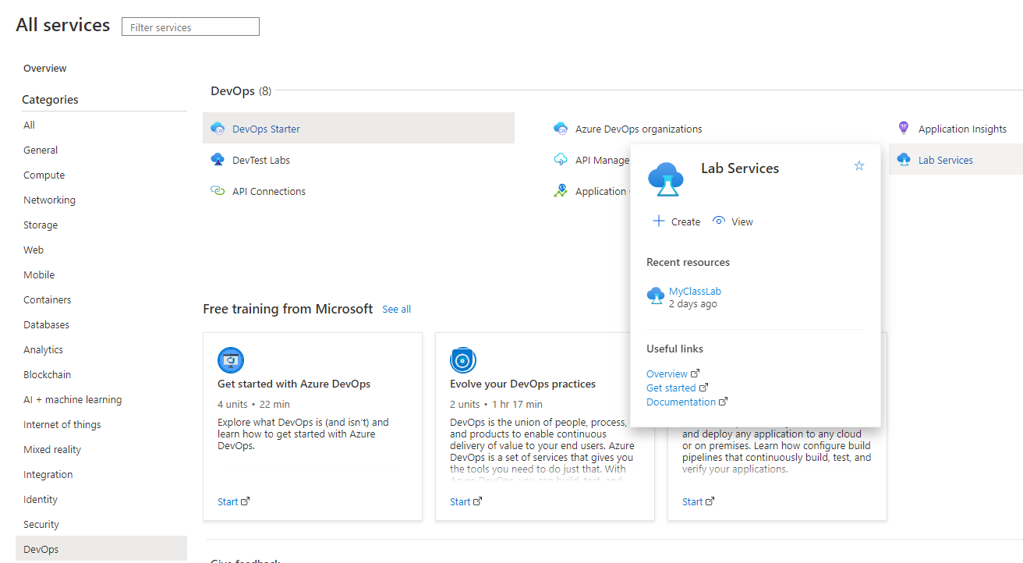
Task: Open the Lab Services Documentation link
Action: pos(681,402)
